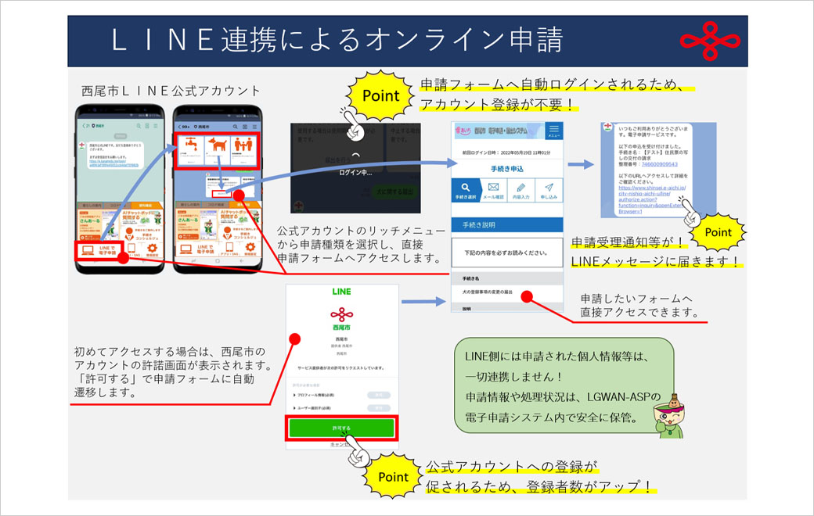
Task: Open the gear settings tile on the right phone
Action: pos(250,249)
